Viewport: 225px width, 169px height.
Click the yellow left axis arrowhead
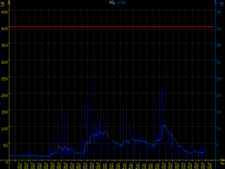(x=10, y=2)
